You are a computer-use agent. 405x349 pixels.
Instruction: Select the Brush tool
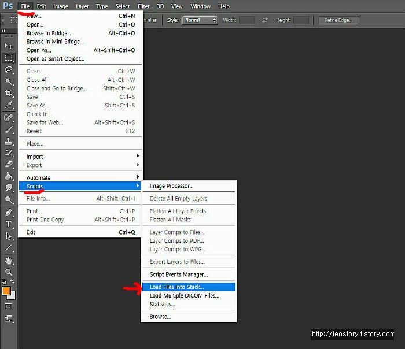9,129
